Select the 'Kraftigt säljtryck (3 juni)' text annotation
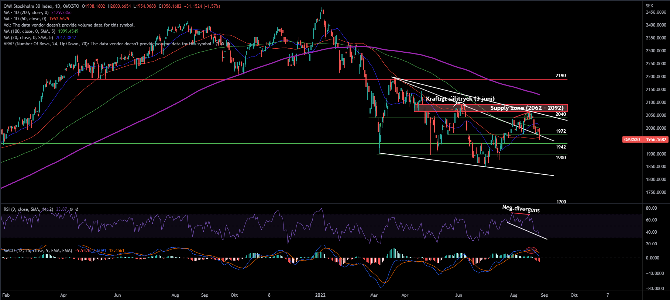The height and width of the screenshot is (300, 670). pyautogui.click(x=460, y=99)
